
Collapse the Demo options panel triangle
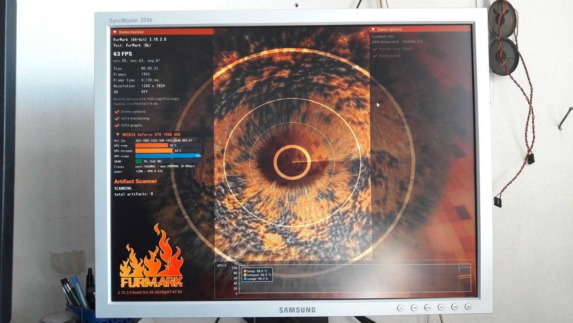click(x=373, y=29)
